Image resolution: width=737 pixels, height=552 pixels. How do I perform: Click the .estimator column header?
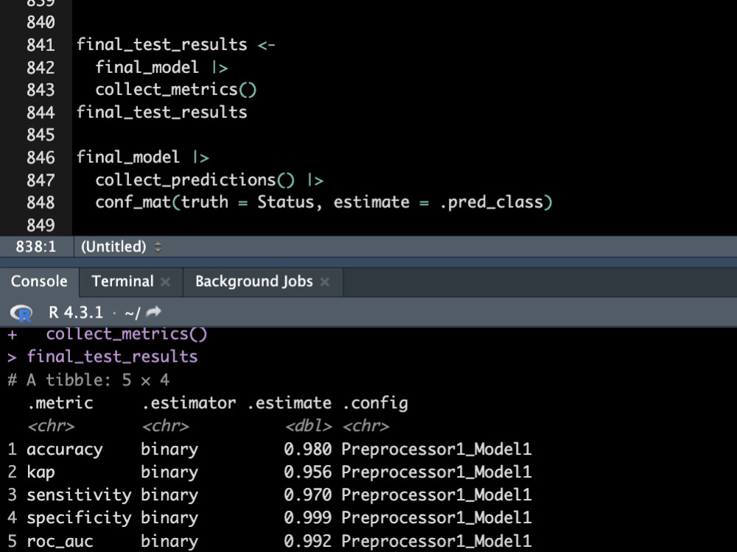point(189,403)
